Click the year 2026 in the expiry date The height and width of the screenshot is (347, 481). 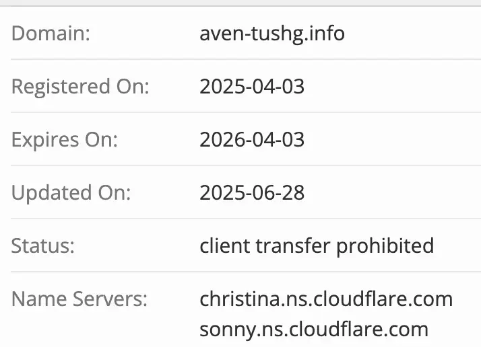[220, 139]
